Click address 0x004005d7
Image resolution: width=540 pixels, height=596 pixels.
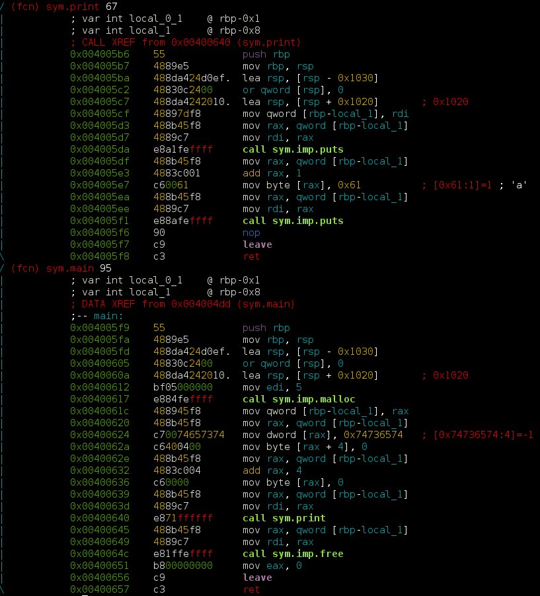point(100,137)
